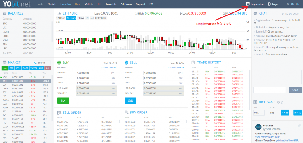303x143 pixels.
Task: Open Wallets from the top navigation
Action: click(x=89, y=4)
